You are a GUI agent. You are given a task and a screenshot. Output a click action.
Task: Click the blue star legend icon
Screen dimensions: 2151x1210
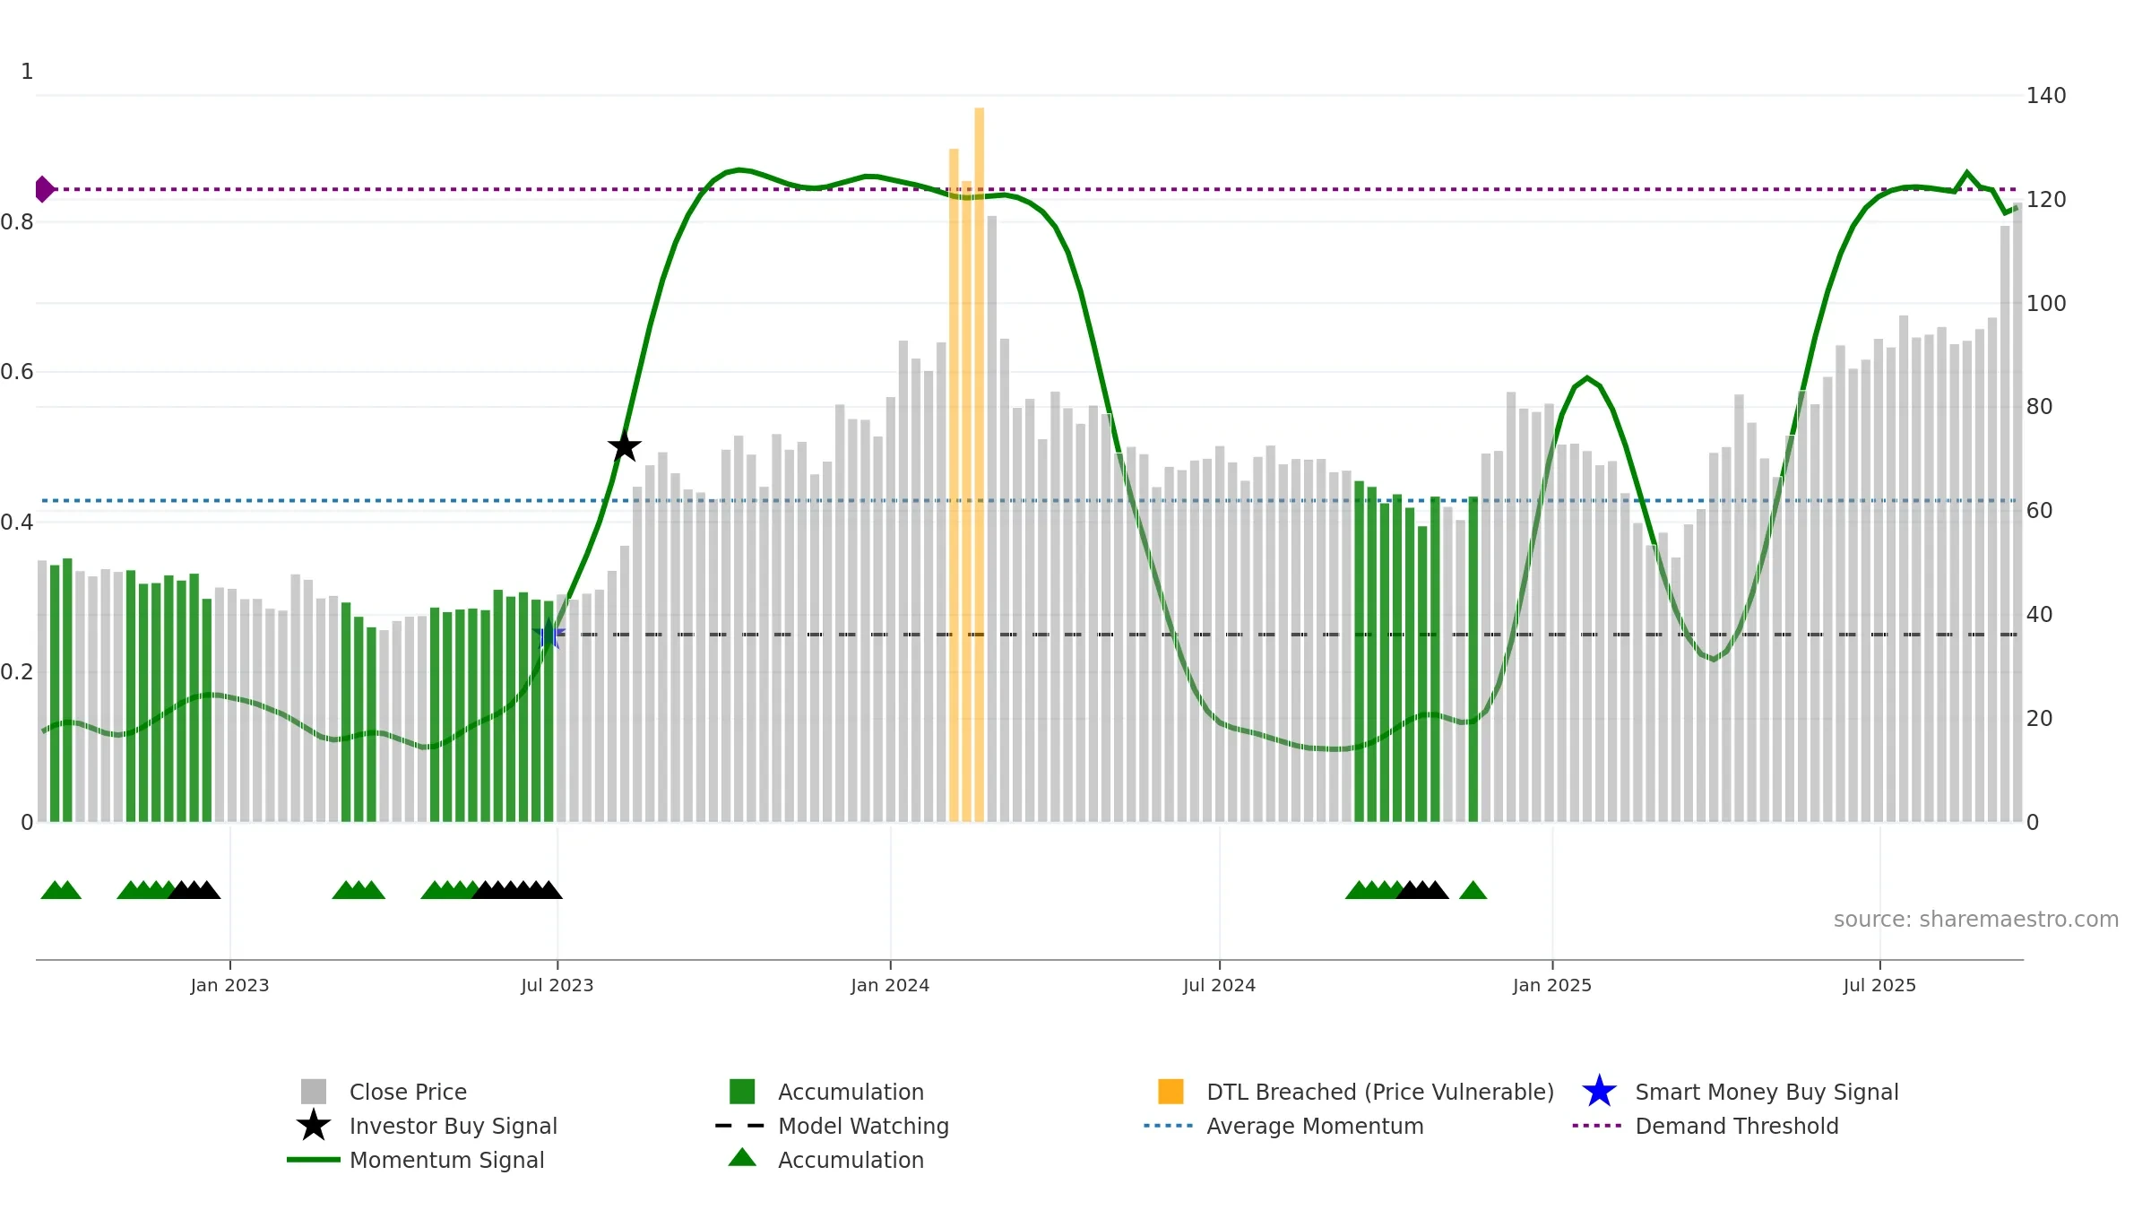click(x=1599, y=1092)
